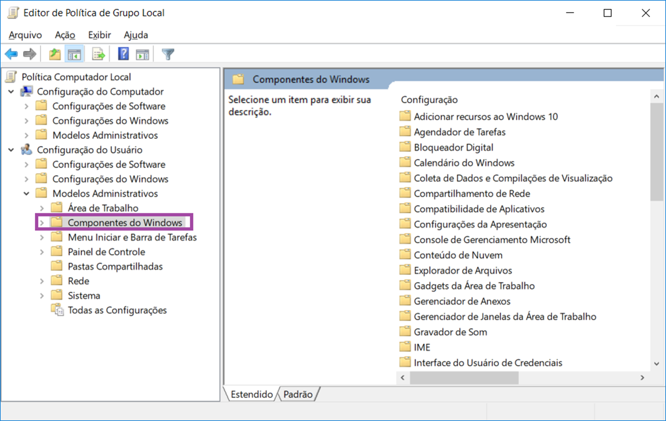Click the Up one level folder icon

pos(55,54)
